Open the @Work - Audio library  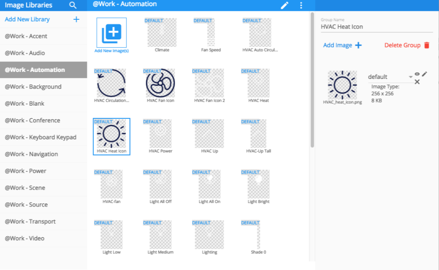pos(43,53)
